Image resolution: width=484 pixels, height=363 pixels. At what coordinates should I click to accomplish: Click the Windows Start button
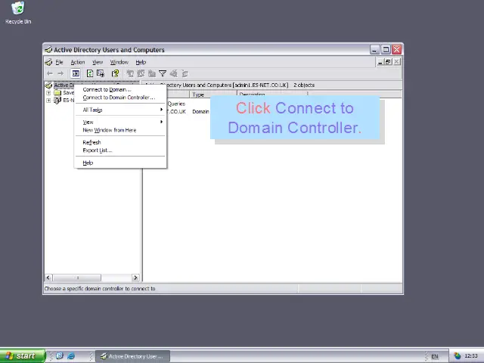(x=20, y=355)
